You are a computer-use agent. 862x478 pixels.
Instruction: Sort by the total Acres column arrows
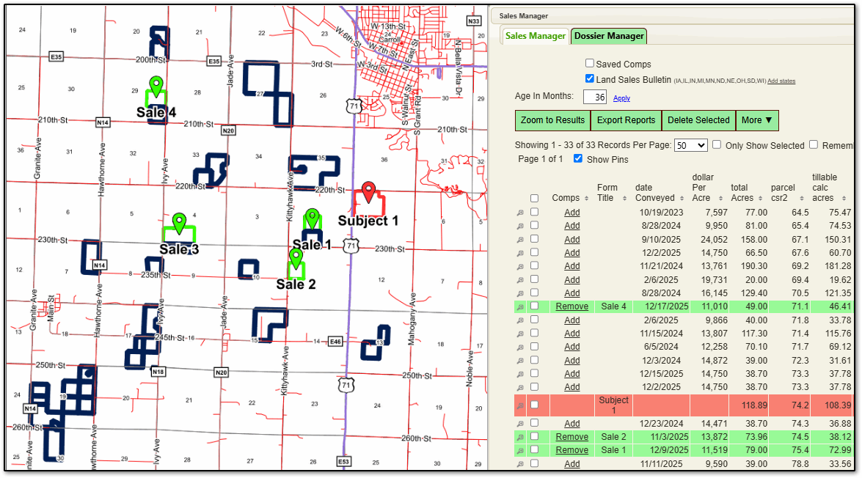click(x=760, y=199)
